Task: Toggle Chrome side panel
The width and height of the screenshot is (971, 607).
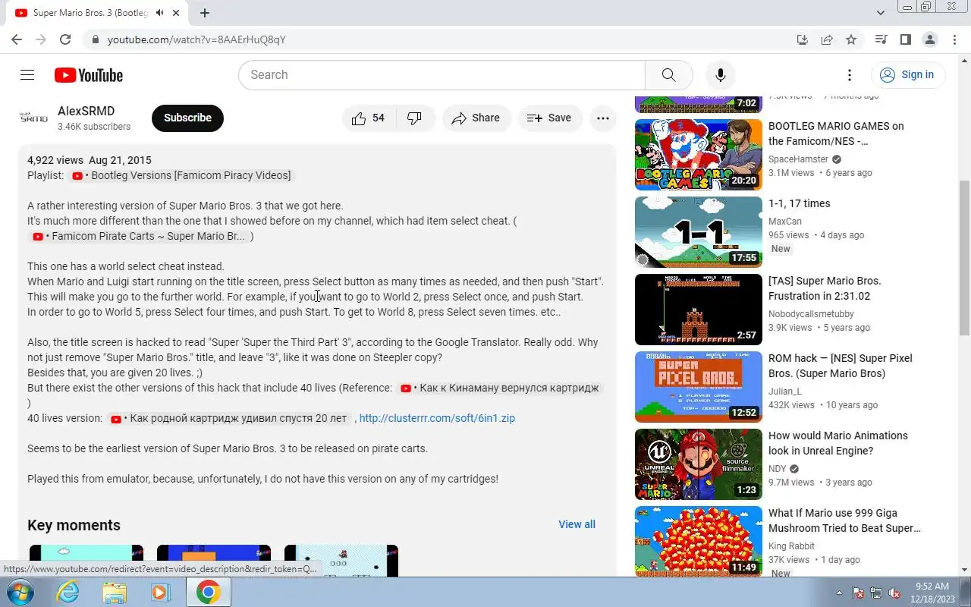Action: (905, 39)
